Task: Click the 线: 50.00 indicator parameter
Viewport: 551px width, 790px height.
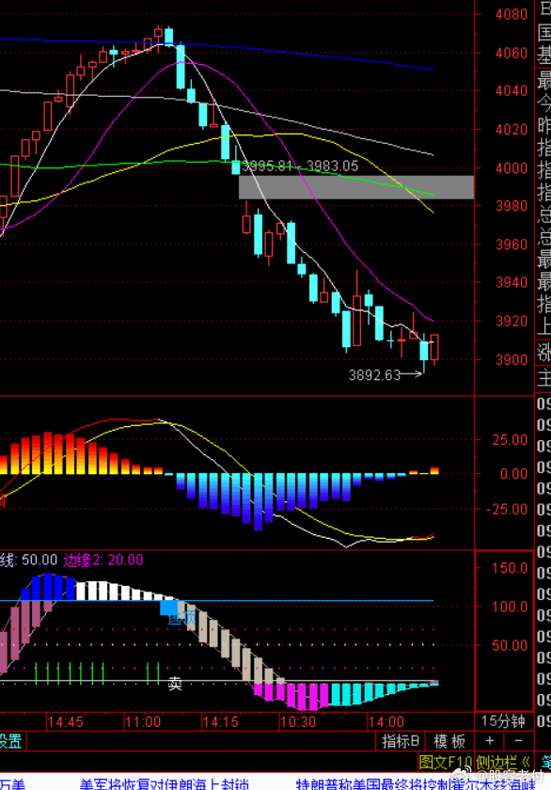Action: point(29,560)
